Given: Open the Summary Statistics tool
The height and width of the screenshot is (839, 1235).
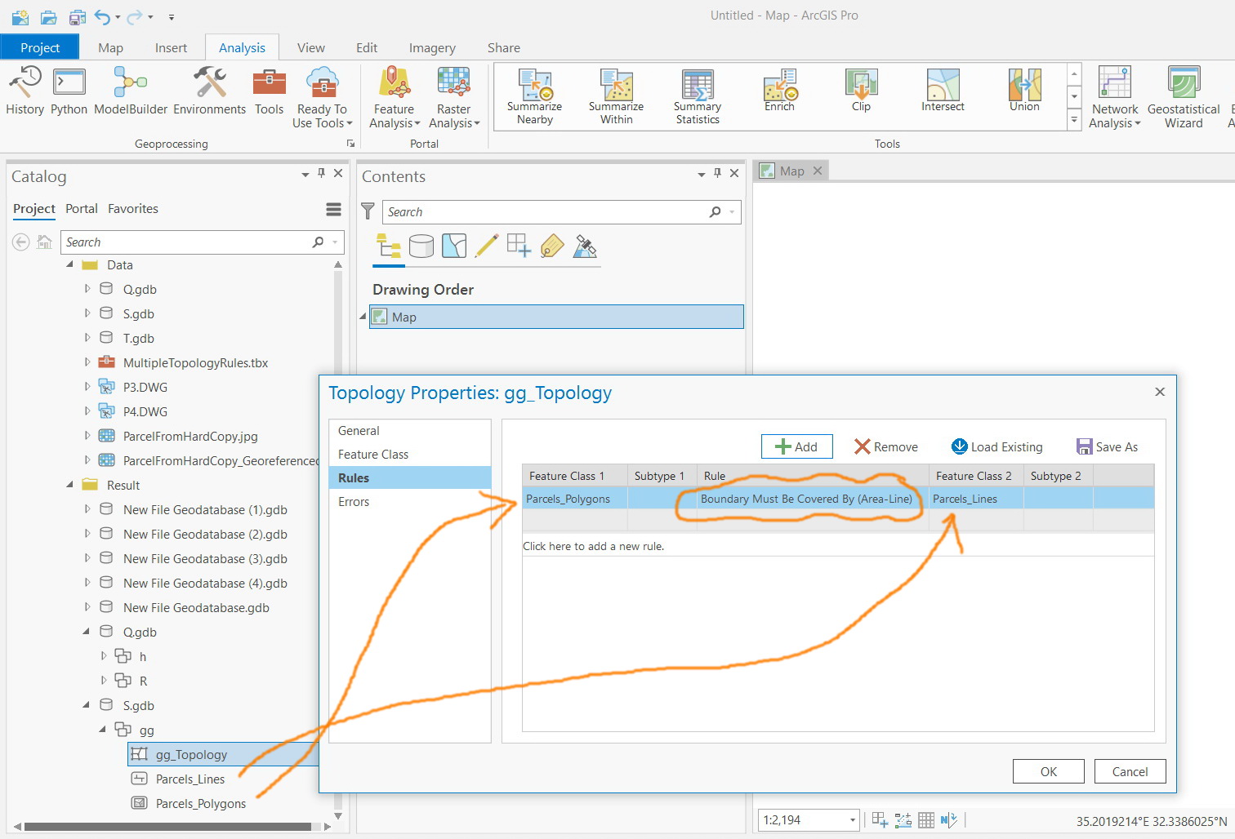Looking at the screenshot, I should pos(698,97).
